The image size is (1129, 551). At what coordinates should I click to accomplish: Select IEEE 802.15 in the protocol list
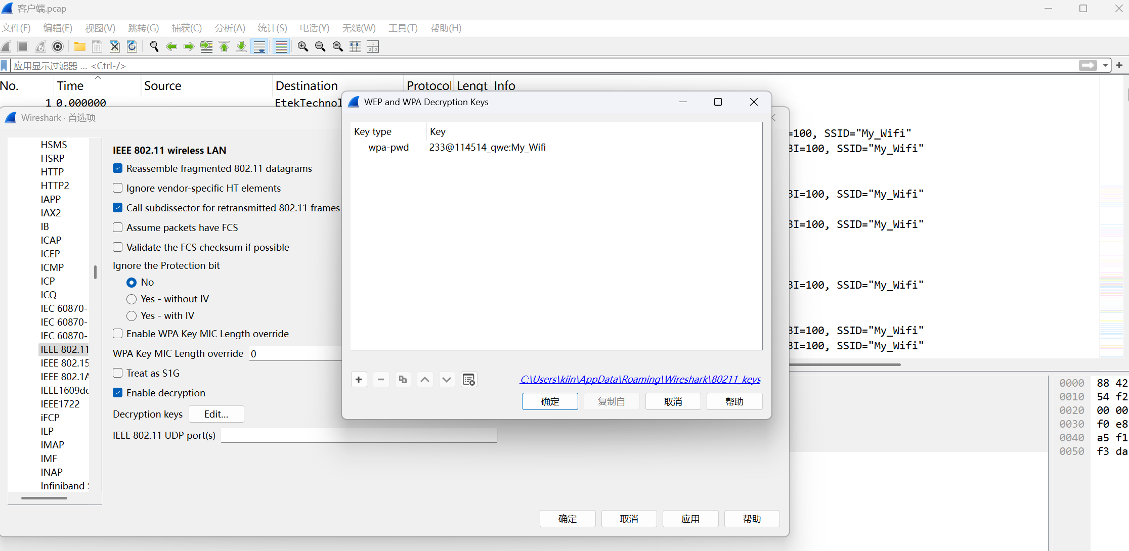coord(64,363)
